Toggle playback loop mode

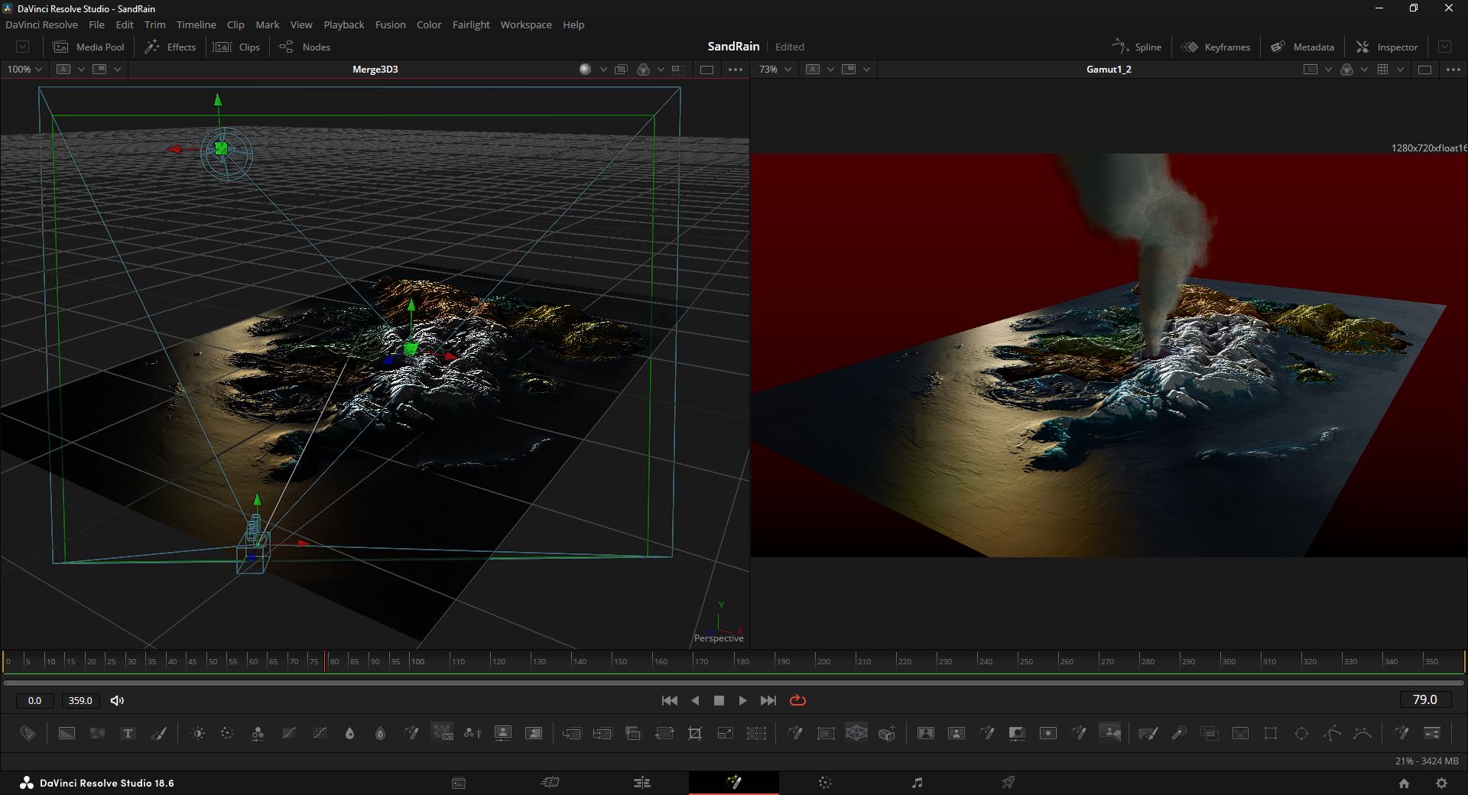coord(797,700)
